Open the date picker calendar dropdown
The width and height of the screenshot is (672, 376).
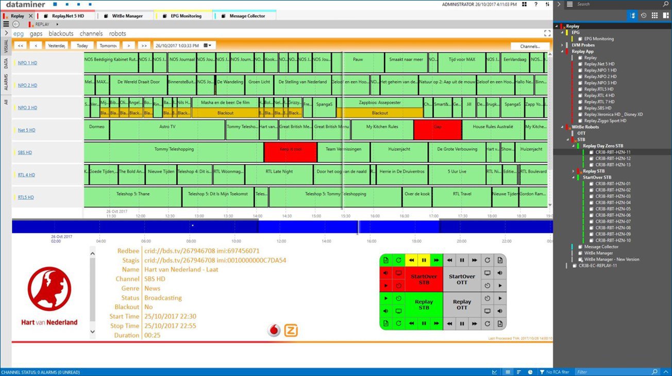pyautogui.click(x=208, y=45)
